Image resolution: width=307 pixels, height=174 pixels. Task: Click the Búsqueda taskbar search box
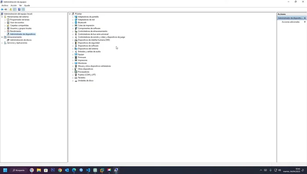pyautogui.click(x=19, y=170)
